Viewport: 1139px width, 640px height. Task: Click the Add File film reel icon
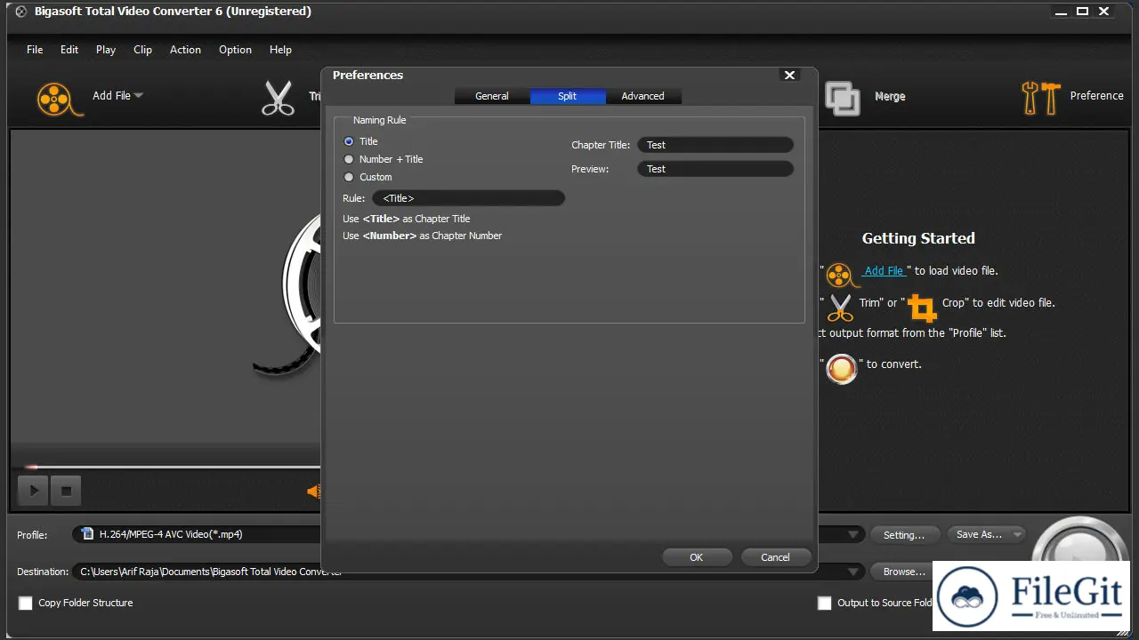(59, 98)
